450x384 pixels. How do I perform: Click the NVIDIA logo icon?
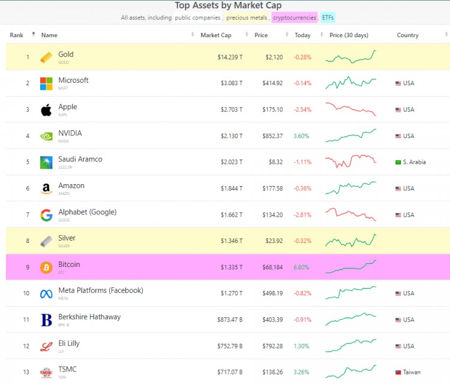click(x=46, y=136)
